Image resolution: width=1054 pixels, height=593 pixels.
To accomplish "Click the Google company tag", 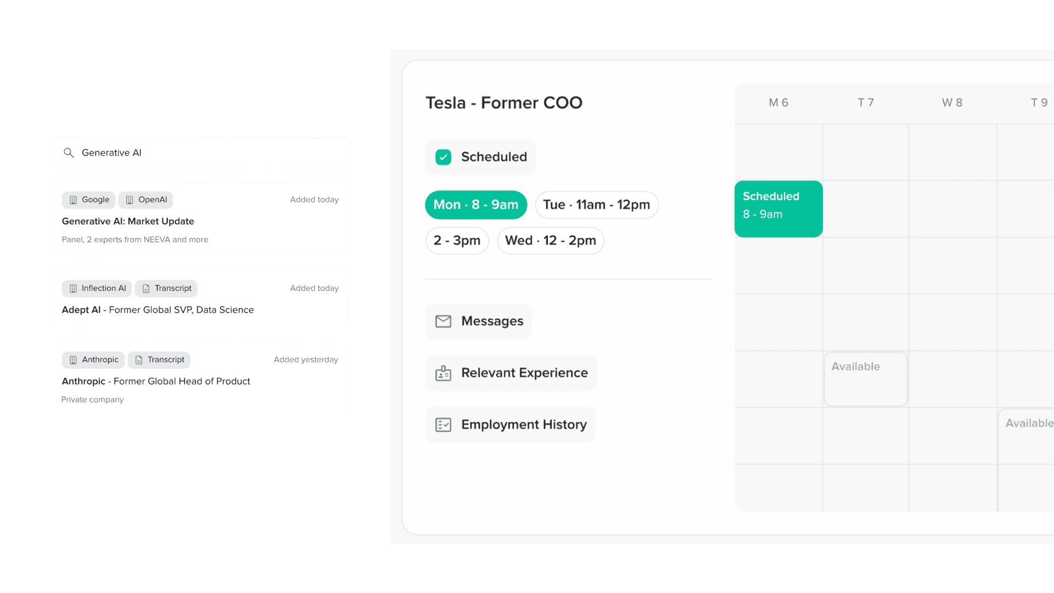I will (88, 200).
